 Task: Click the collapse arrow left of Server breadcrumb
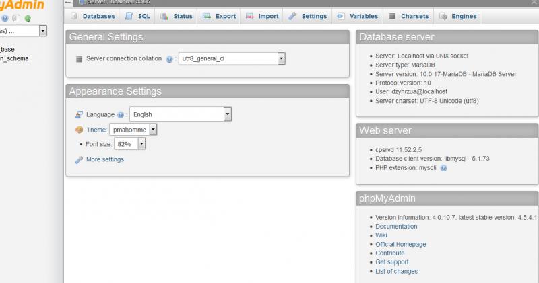pyautogui.click(x=68, y=3)
